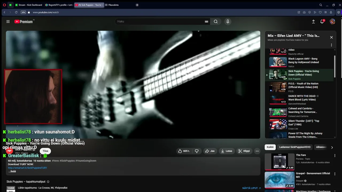
Task: Open the YouTube hamburger guide menu
Action: pyautogui.click(x=8, y=22)
